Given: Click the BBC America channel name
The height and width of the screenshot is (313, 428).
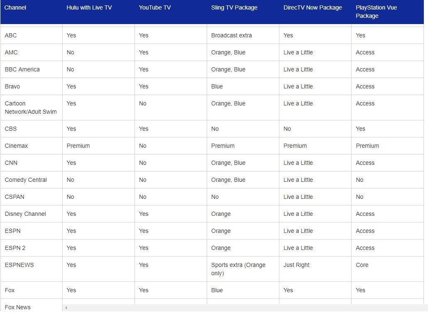Looking at the screenshot, I should tap(22, 70).
